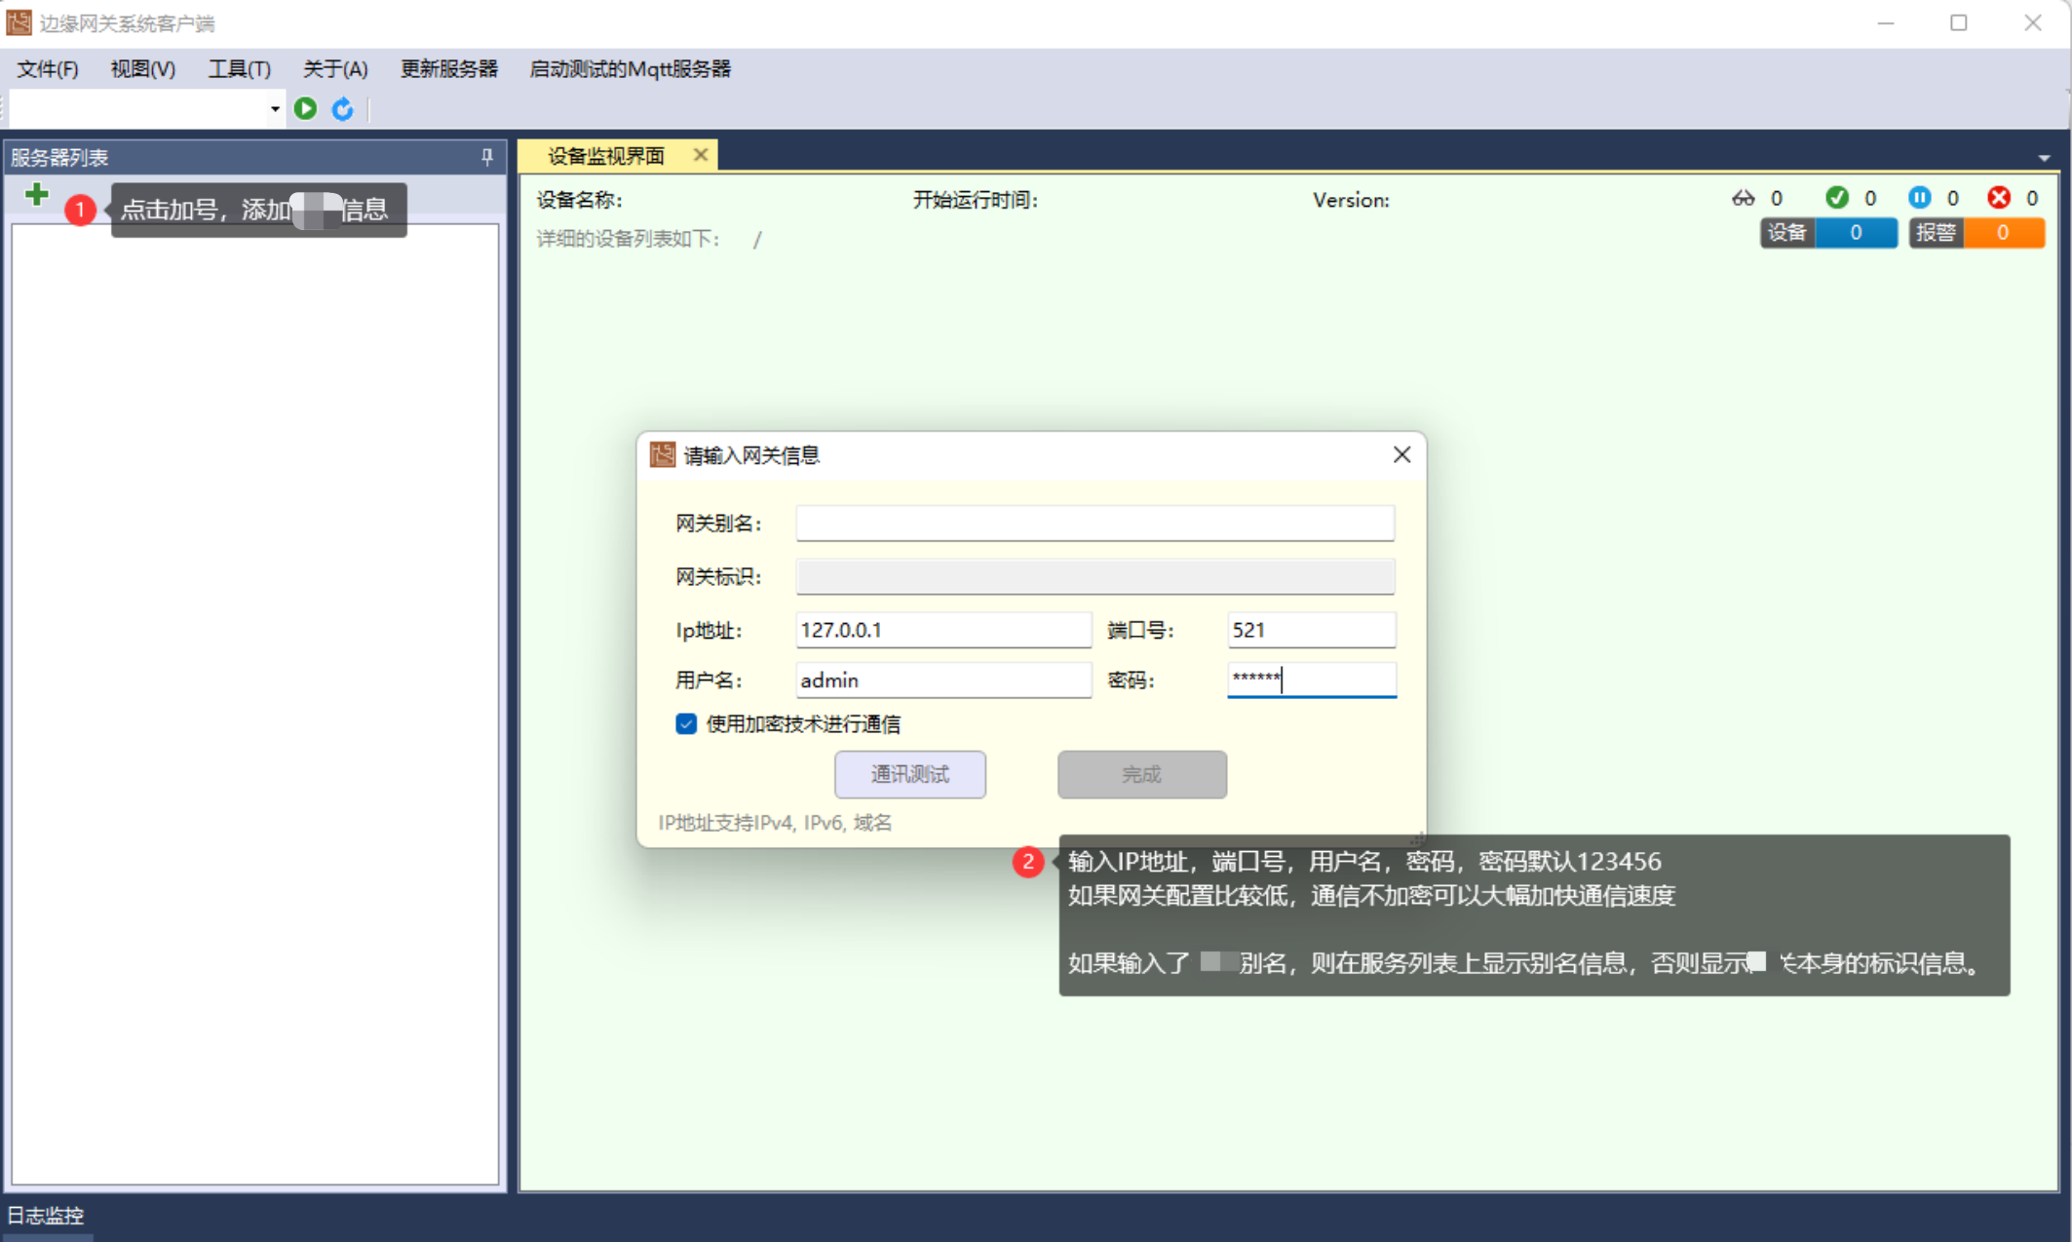Expand the tab list dropdown arrow

pos(2044,157)
